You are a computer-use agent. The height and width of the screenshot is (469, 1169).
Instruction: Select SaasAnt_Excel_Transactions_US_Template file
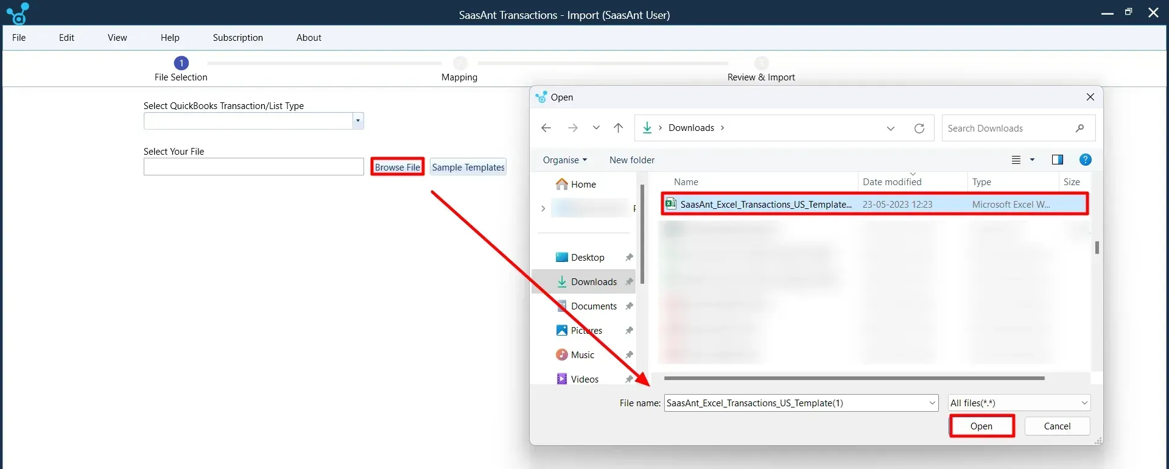875,204
